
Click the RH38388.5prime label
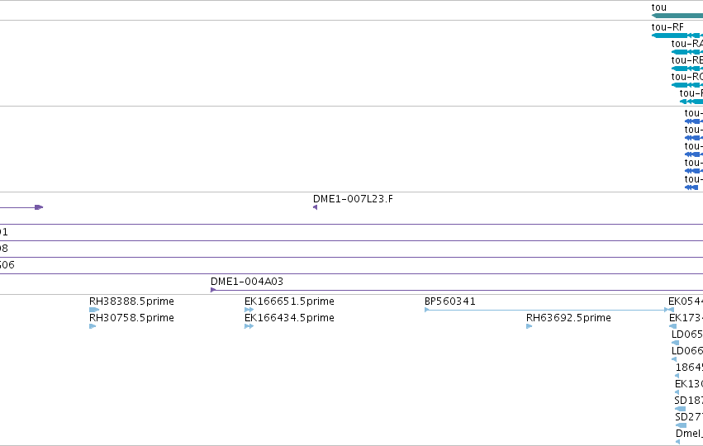pyautogui.click(x=131, y=301)
